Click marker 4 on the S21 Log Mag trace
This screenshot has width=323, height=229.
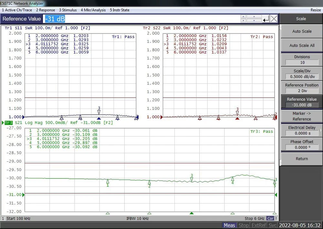coord(233,178)
